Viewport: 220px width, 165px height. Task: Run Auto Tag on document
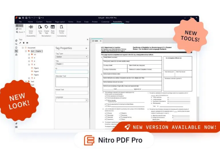pyautogui.click(x=40, y=29)
